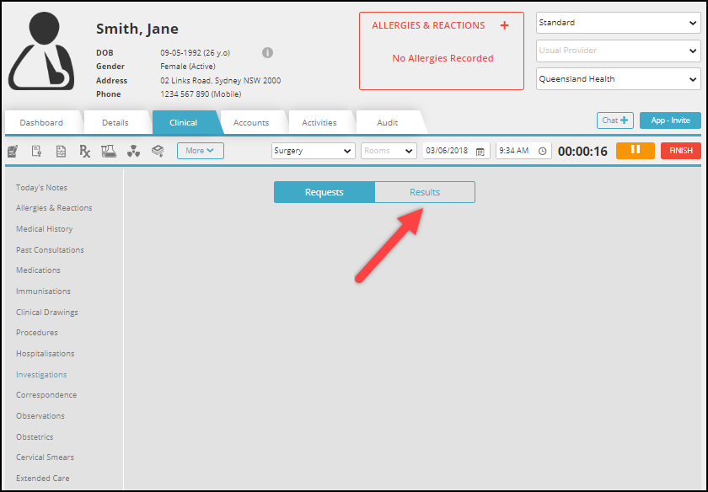Select Investigations in sidebar
The image size is (708, 492).
tap(41, 375)
